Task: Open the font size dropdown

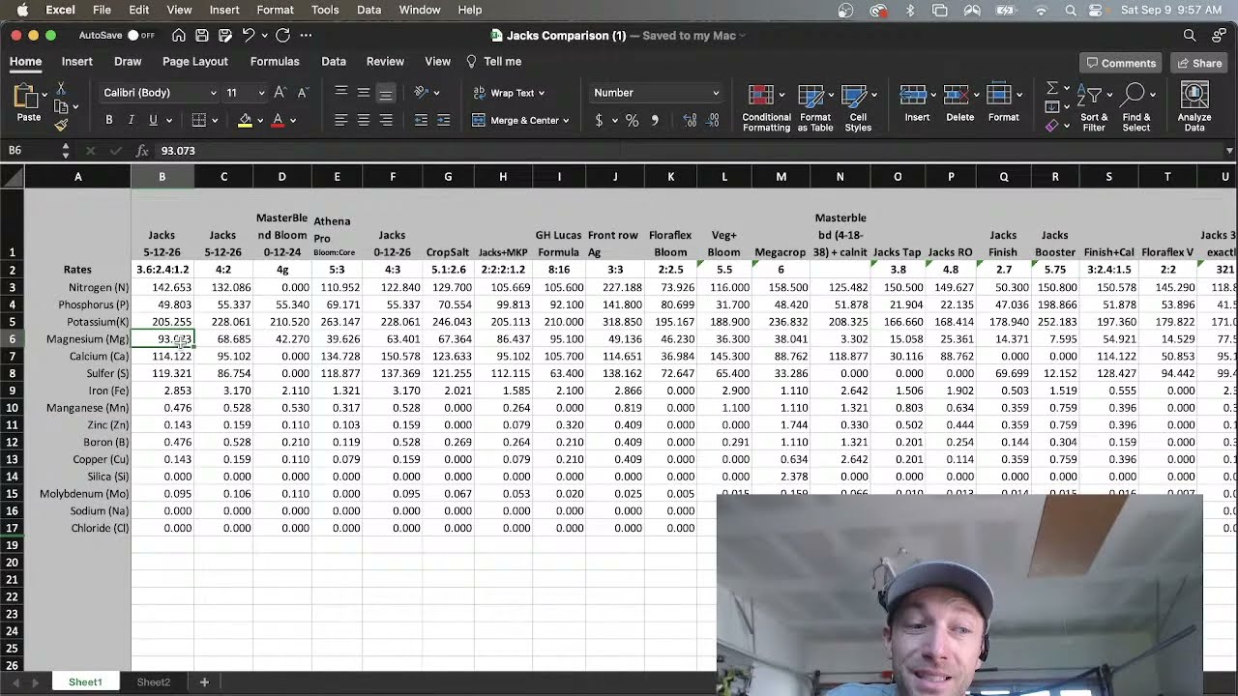Action: (260, 93)
